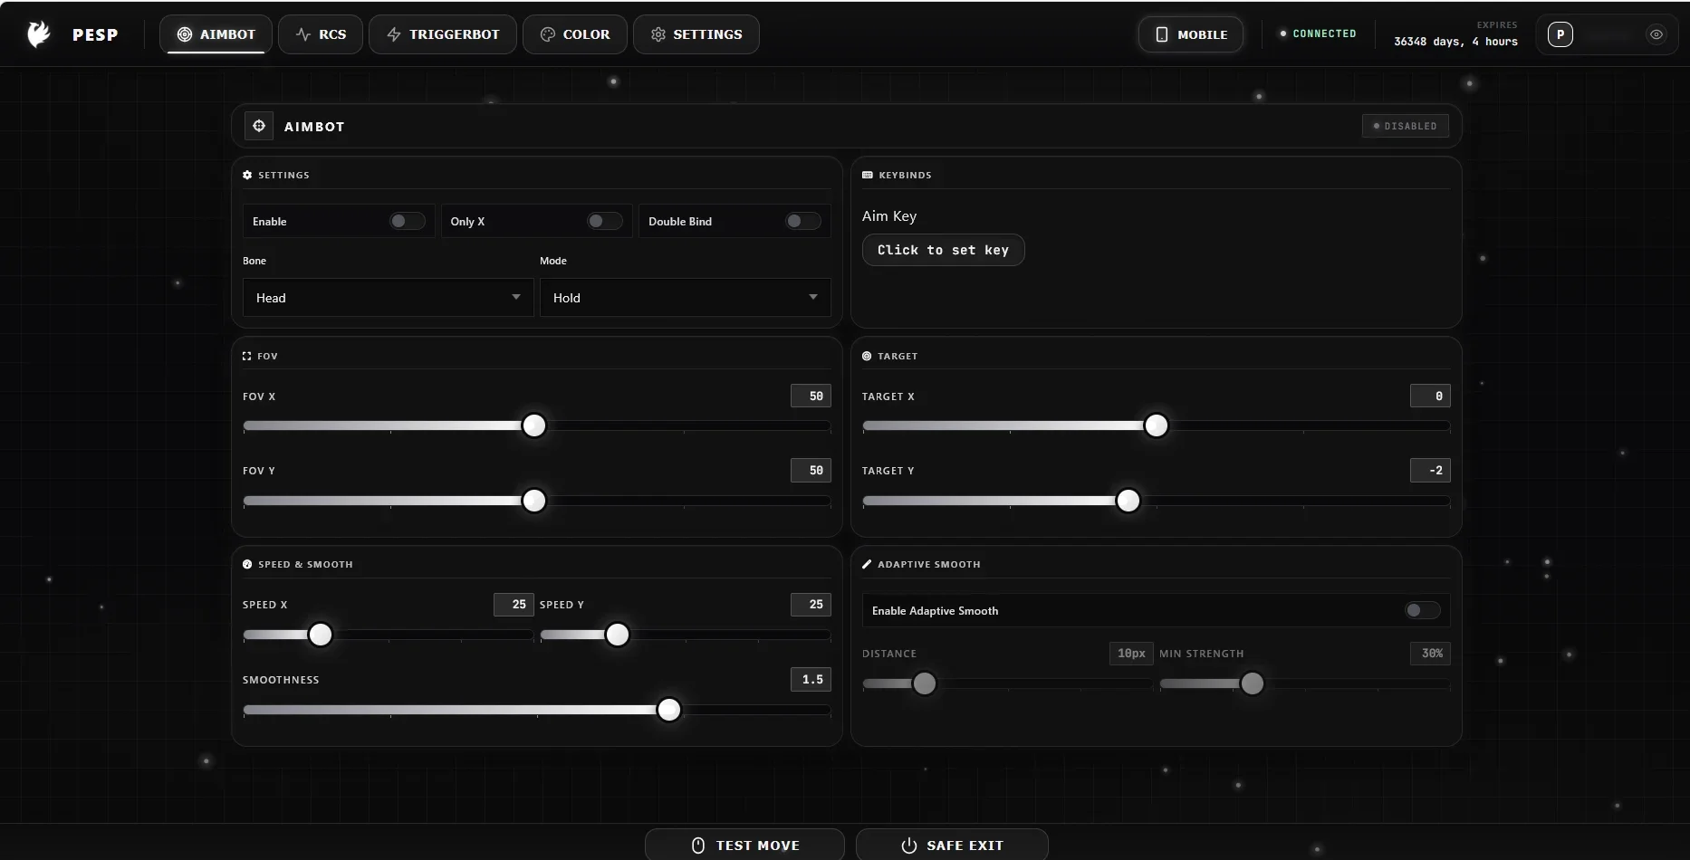Click the keyboard icon next to KEYBINDS
Viewport: 1690px width, 860px height.
(868, 175)
